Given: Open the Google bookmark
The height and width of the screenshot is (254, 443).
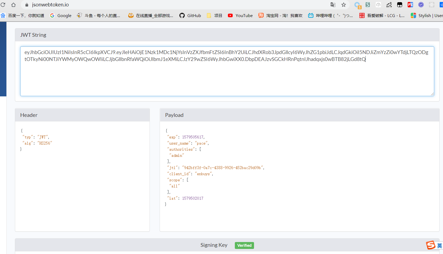Looking at the screenshot, I should coord(61,15).
